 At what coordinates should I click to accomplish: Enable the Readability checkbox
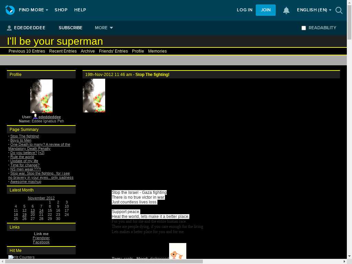point(304,28)
